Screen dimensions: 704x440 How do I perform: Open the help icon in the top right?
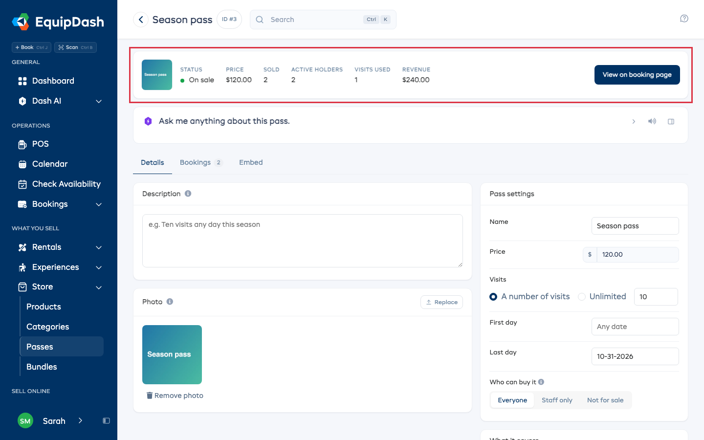[684, 19]
